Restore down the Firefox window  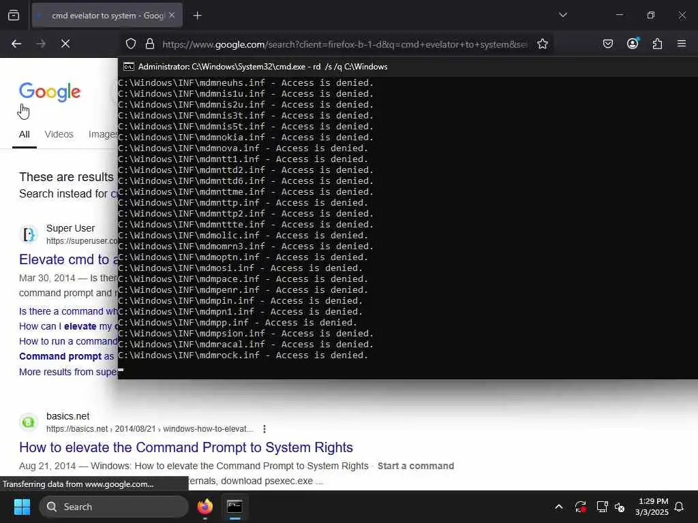[x=651, y=15]
